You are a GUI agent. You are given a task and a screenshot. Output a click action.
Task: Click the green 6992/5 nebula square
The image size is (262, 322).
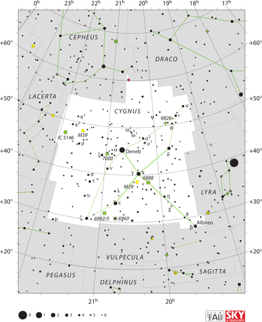pyautogui.click(x=104, y=213)
